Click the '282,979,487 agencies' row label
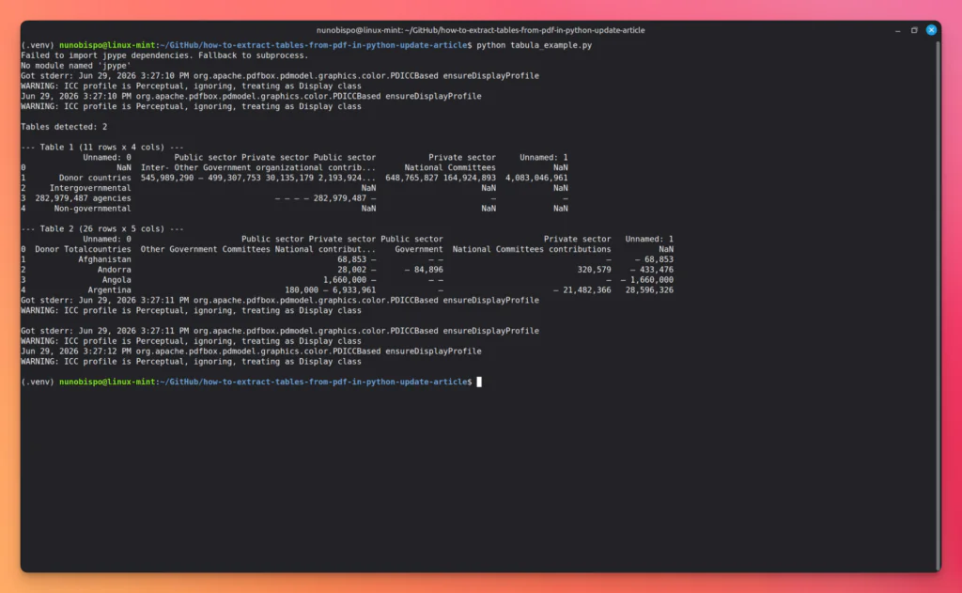Viewport: 962px width, 593px height. 83,198
